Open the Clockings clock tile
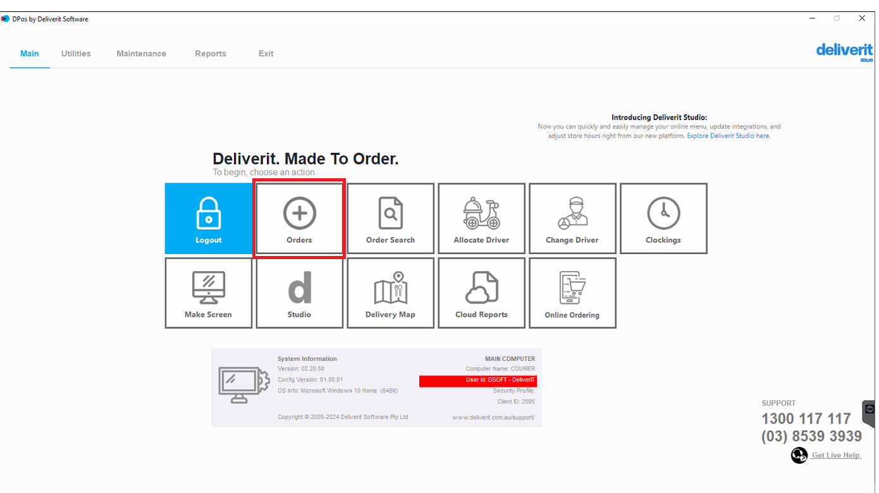This screenshot has width=879, height=493. (x=663, y=219)
